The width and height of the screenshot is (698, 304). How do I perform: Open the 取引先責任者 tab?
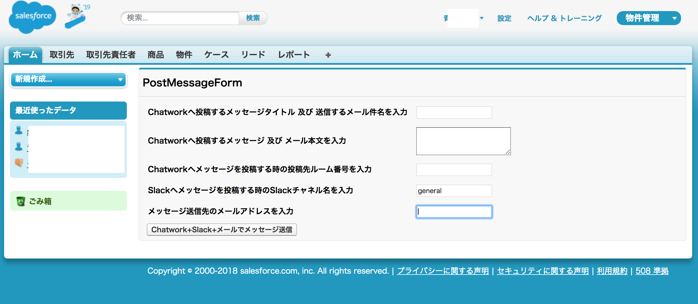[x=111, y=55]
